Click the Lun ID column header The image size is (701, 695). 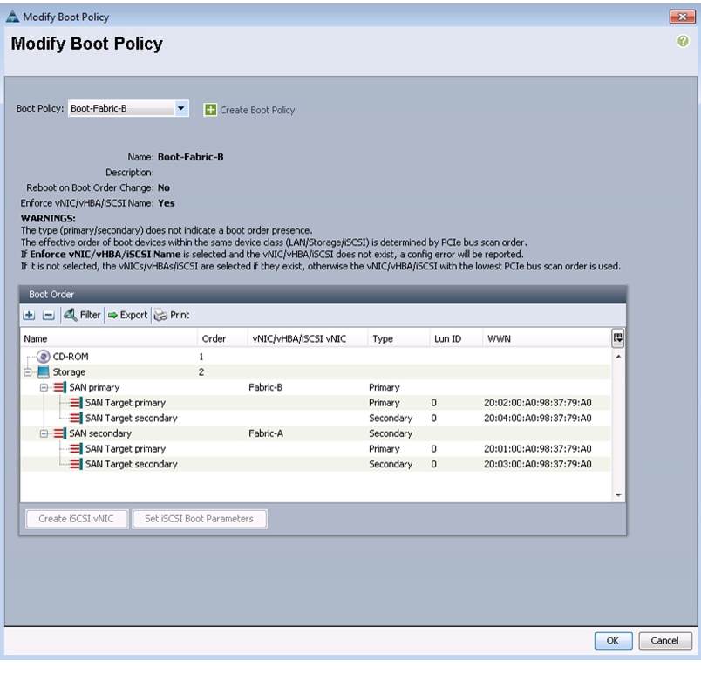pyautogui.click(x=457, y=338)
